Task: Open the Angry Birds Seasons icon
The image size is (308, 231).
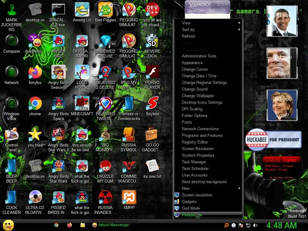Action: tap(59, 77)
